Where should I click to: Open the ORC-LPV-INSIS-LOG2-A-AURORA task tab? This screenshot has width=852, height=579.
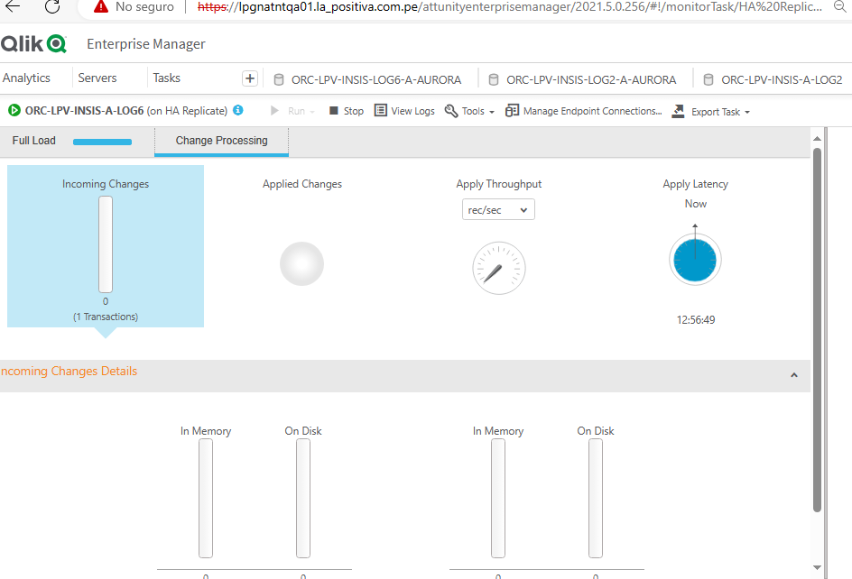[x=585, y=78]
